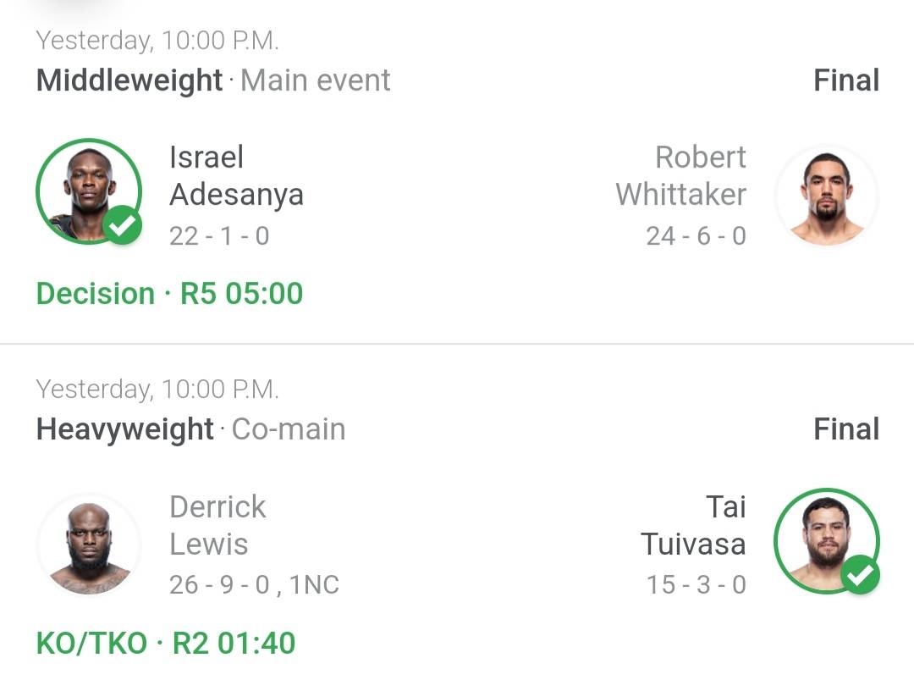This screenshot has width=914, height=680.
Task: Open the Tai Tuivasa name link
Action: pos(693,525)
